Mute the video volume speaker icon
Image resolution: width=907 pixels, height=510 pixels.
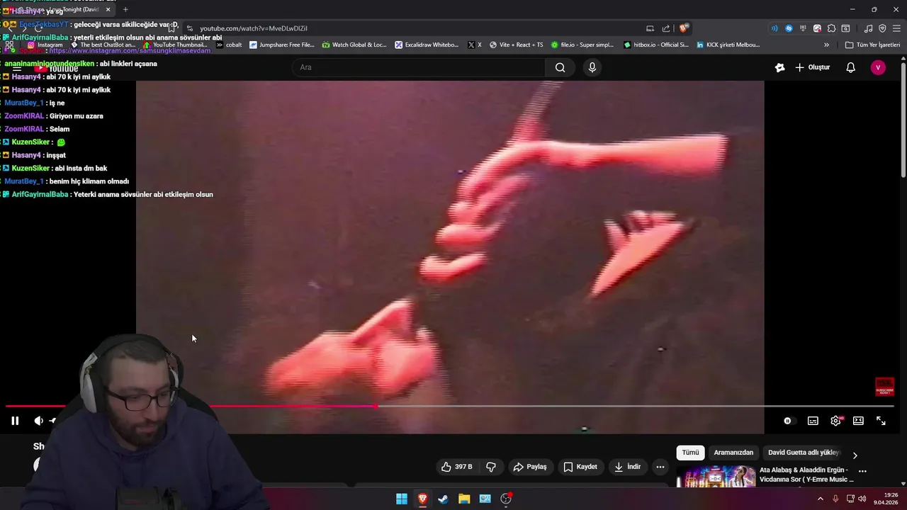[x=38, y=421]
